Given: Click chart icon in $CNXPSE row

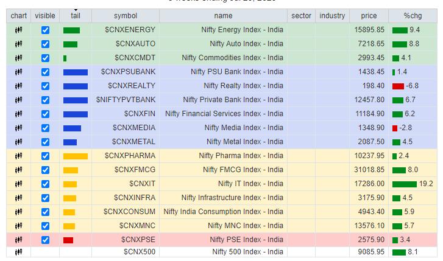Looking at the screenshot, I should point(18,240).
